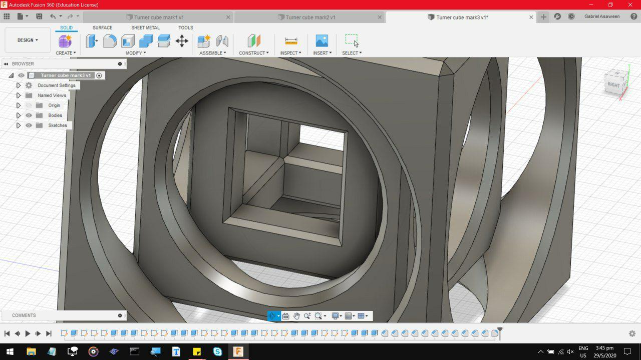Open the ASSEMBLE dropdown menu
The height and width of the screenshot is (360, 641).
pos(213,53)
